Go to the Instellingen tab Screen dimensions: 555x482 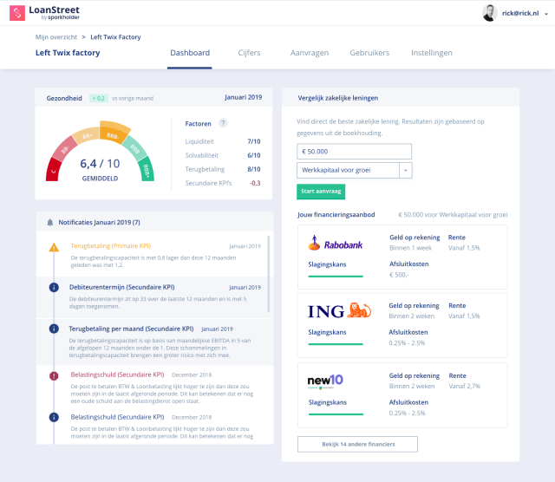[432, 53]
